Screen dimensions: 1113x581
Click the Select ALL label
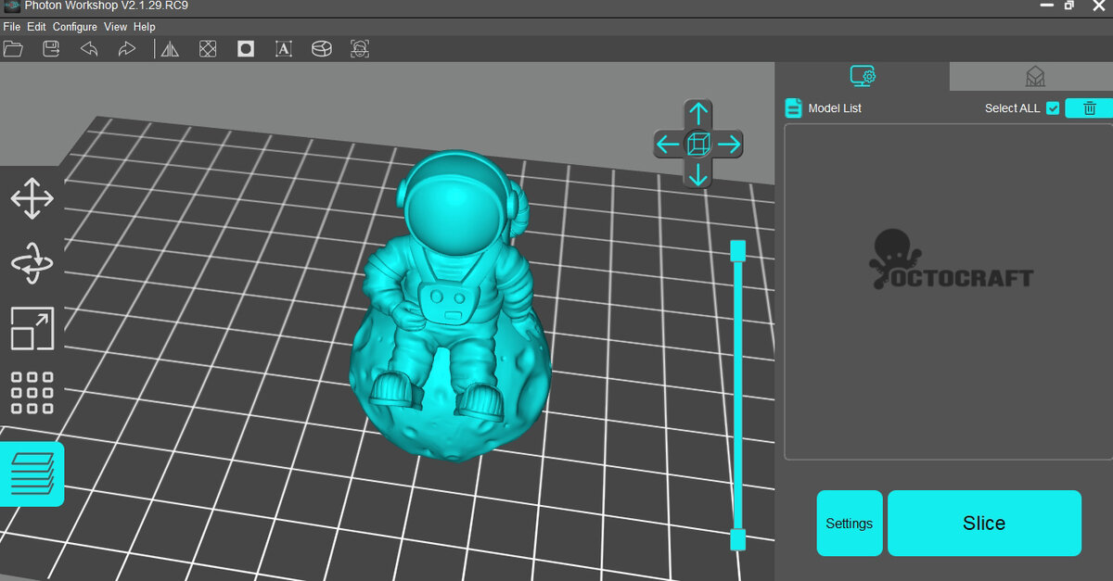pyautogui.click(x=1012, y=108)
